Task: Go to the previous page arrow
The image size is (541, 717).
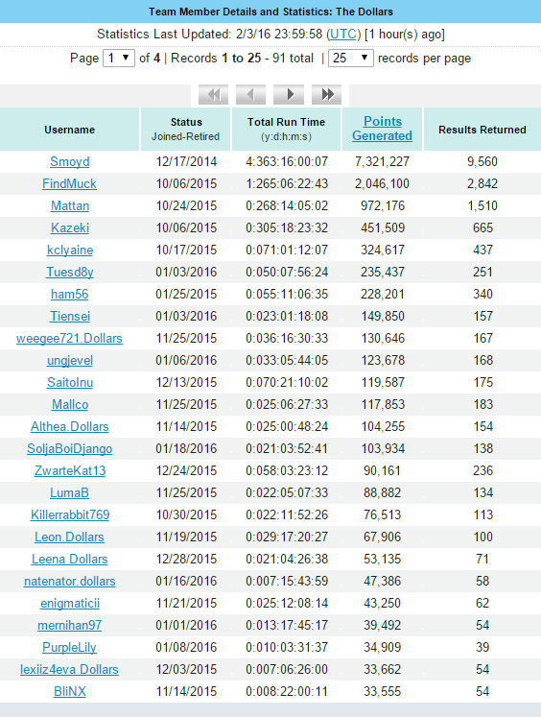Action: point(251,94)
